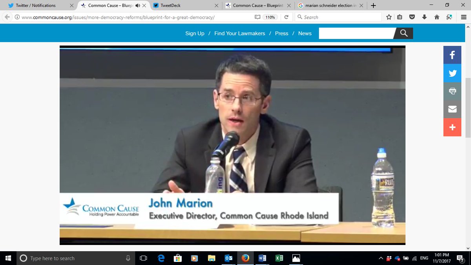Open Action Center notifications
The image size is (471, 265).
pyautogui.click(x=460, y=258)
